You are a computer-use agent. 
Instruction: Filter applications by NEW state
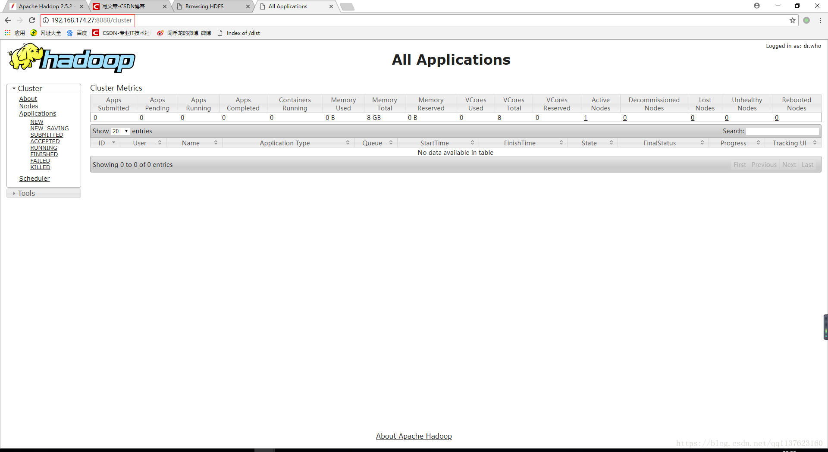(x=37, y=122)
